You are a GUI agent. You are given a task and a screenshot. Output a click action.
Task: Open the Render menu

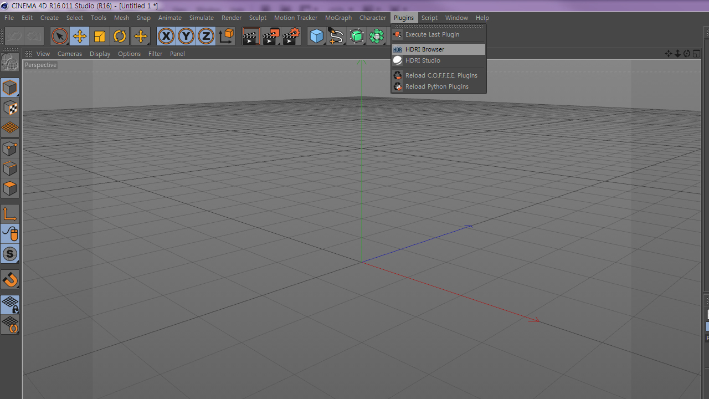pos(232,18)
